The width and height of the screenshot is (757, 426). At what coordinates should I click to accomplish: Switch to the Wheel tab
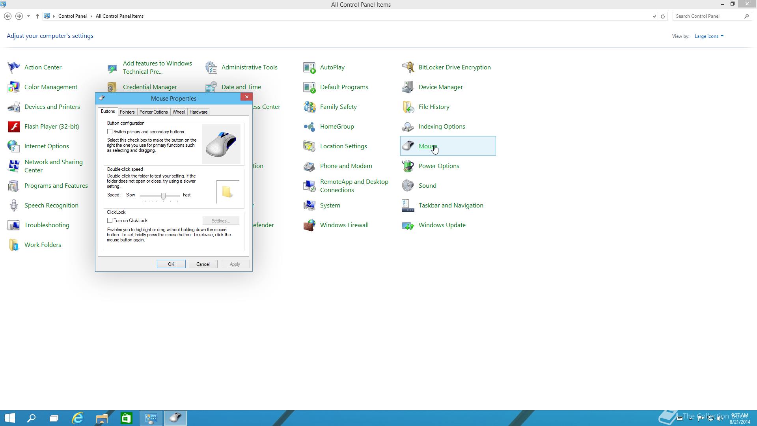pyautogui.click(x=179, y=112)
